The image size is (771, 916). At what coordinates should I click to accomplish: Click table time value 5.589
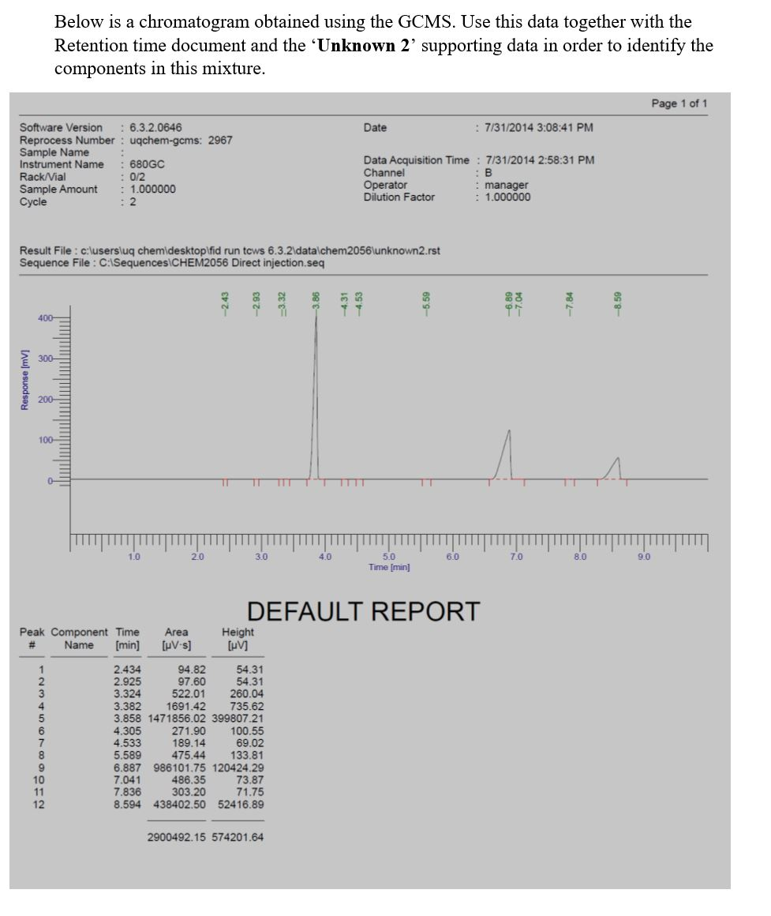coord(127,756)
